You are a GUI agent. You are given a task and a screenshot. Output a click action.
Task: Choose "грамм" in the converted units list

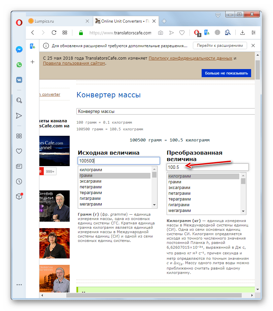tap(175, 182)
